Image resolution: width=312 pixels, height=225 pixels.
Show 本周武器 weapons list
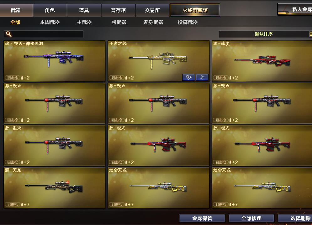click(x=50, y=22)
